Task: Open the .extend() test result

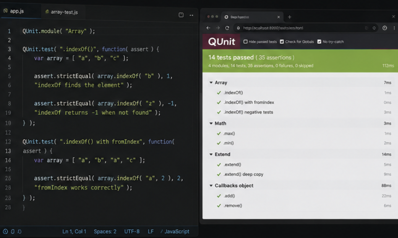Action: [232, 165]
